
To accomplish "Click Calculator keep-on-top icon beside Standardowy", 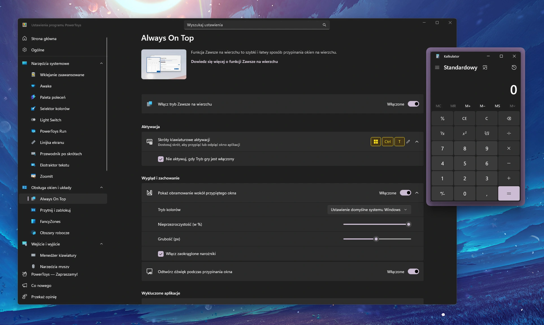I will [485, 67].
